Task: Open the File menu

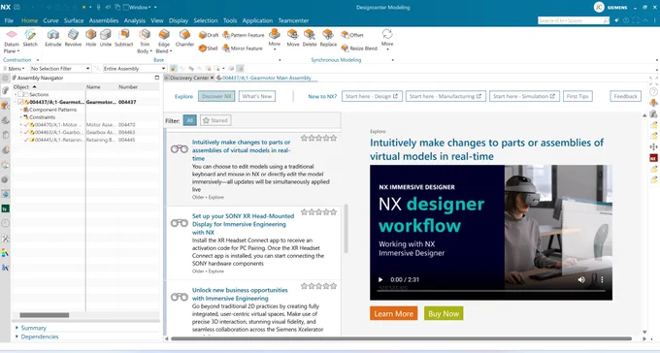Action: [x=9, y=20]
